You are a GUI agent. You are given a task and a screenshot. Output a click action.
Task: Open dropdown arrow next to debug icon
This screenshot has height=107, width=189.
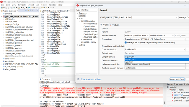click(16, 8)
